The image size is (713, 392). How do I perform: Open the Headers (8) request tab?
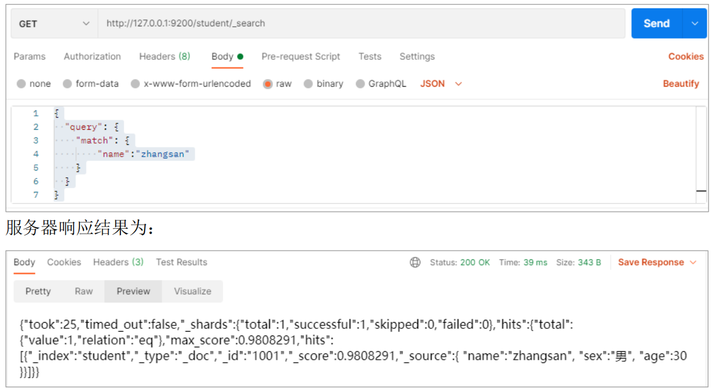(x=165, y=56)
